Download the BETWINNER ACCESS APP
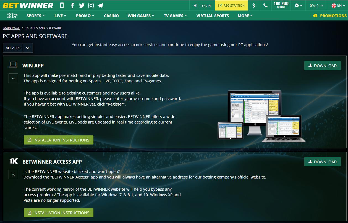Viewport: 348px width, 223px height. [x=323, y=162]
